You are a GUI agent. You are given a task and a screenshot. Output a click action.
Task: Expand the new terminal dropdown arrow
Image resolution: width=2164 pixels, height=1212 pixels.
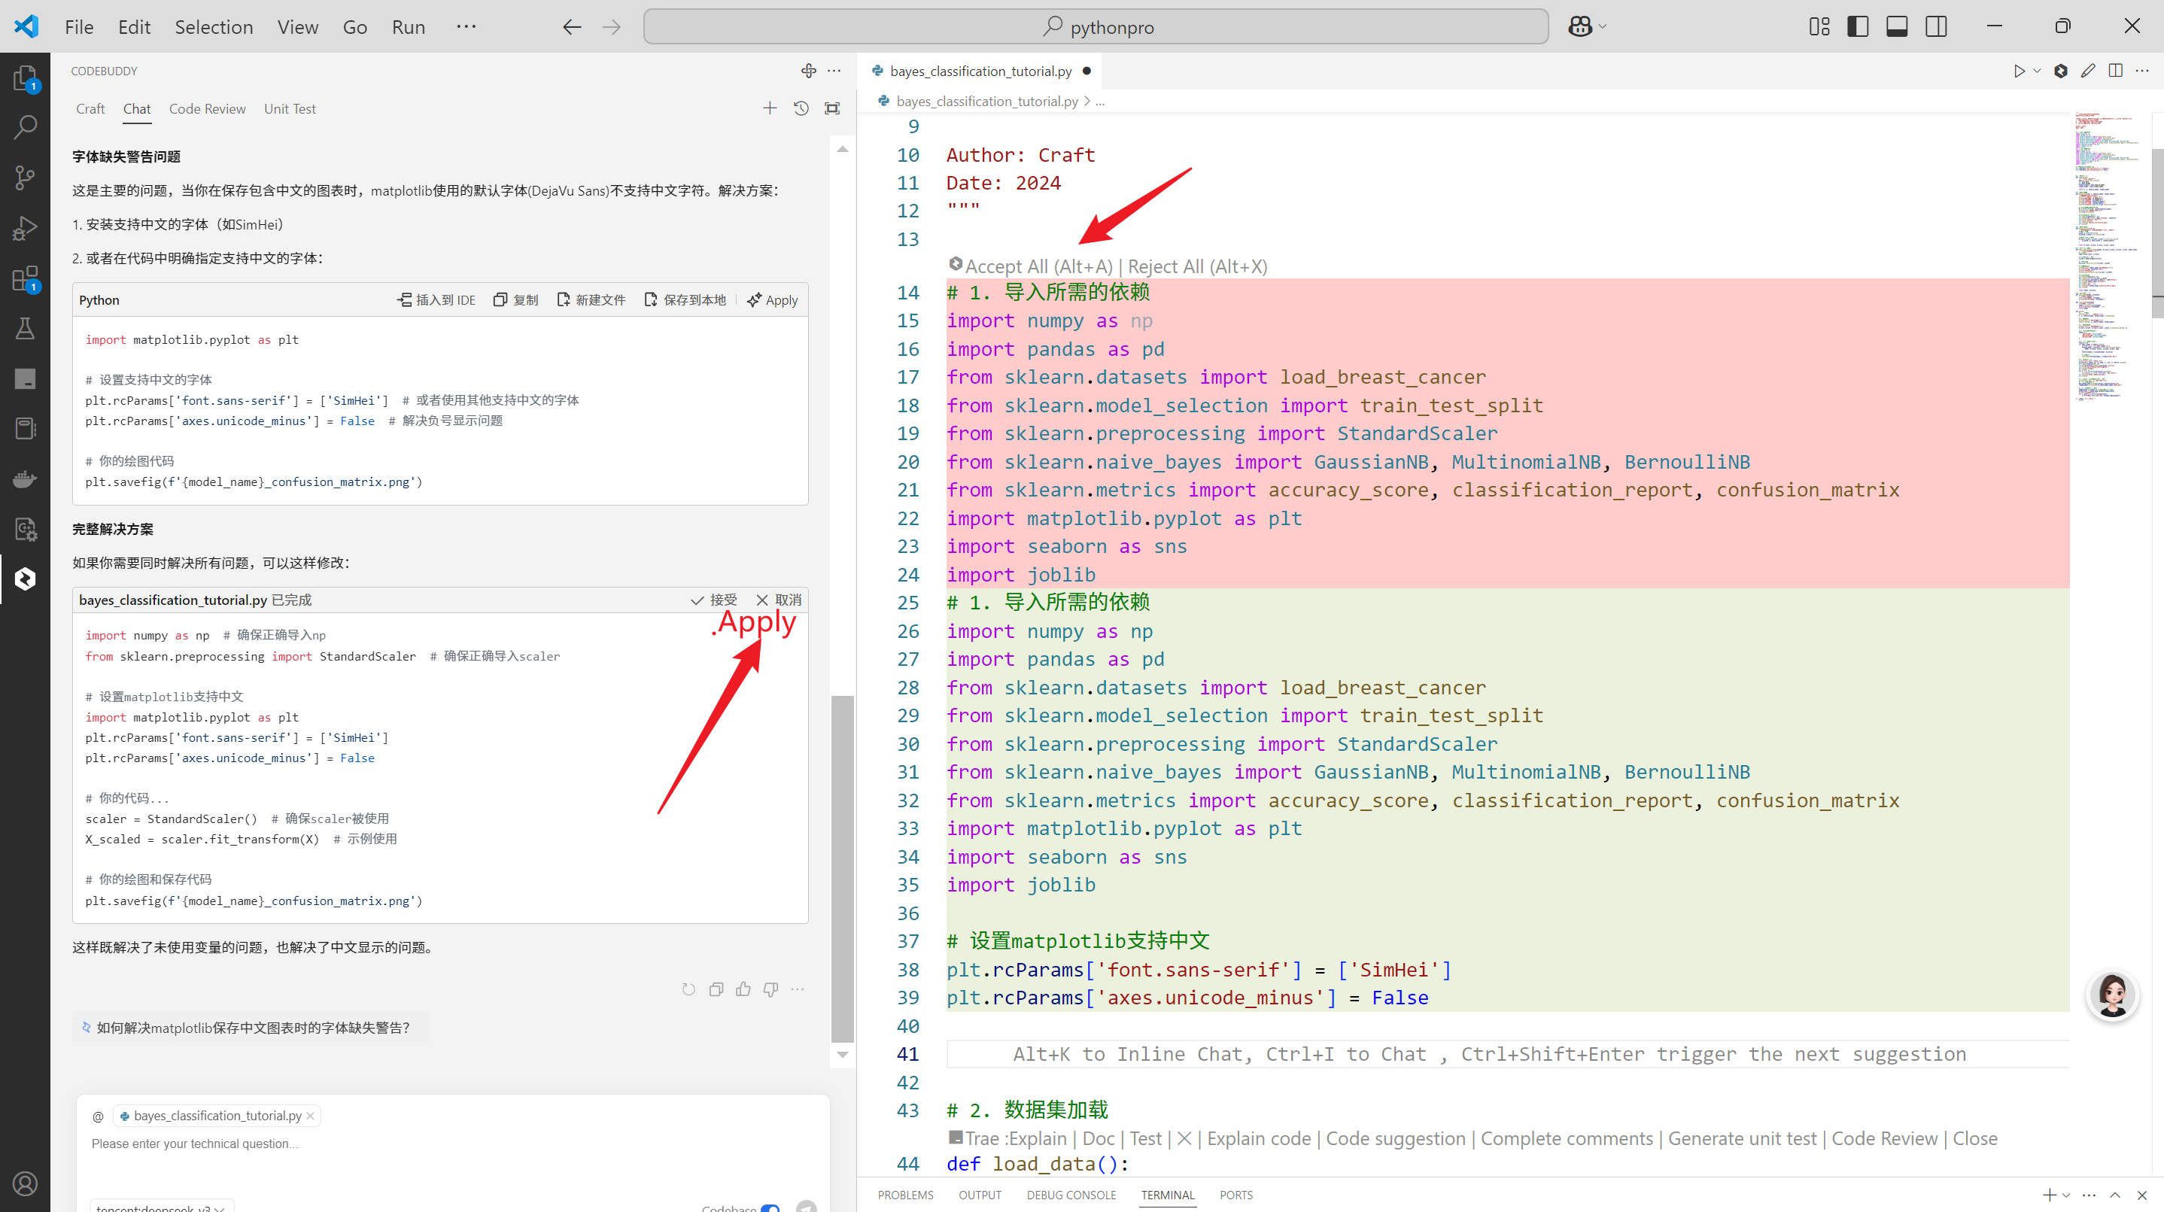pyautogui.click(x=2066, y=1195)
